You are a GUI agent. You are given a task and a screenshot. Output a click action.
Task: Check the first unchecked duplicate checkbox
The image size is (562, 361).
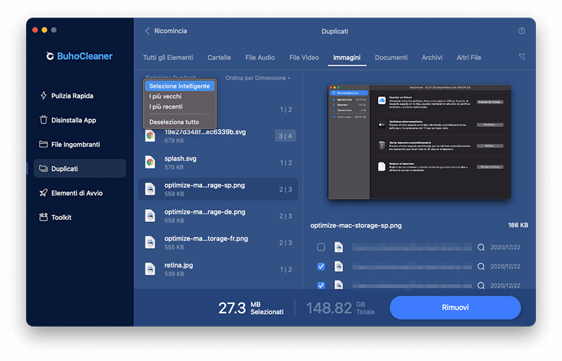pos(321,247)
